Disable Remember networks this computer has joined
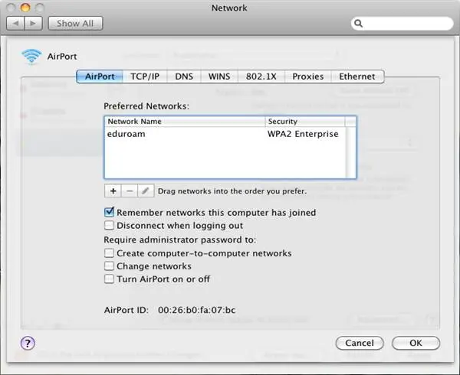Screen dimensions: 460x375 110,213
